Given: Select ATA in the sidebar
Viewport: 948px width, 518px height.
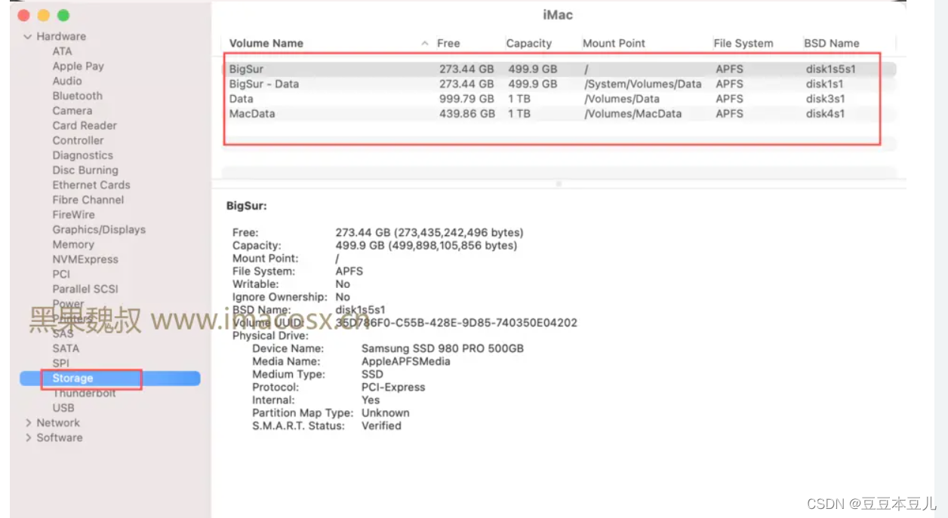Looking at the screenshot, I should (x=62, y=51).
